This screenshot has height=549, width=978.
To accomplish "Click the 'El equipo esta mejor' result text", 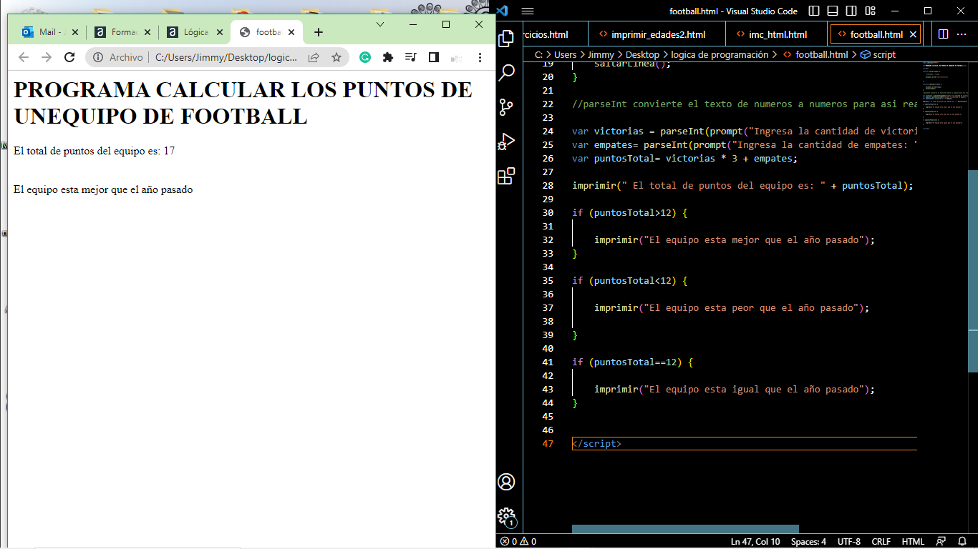I will (x=103, y=189).
